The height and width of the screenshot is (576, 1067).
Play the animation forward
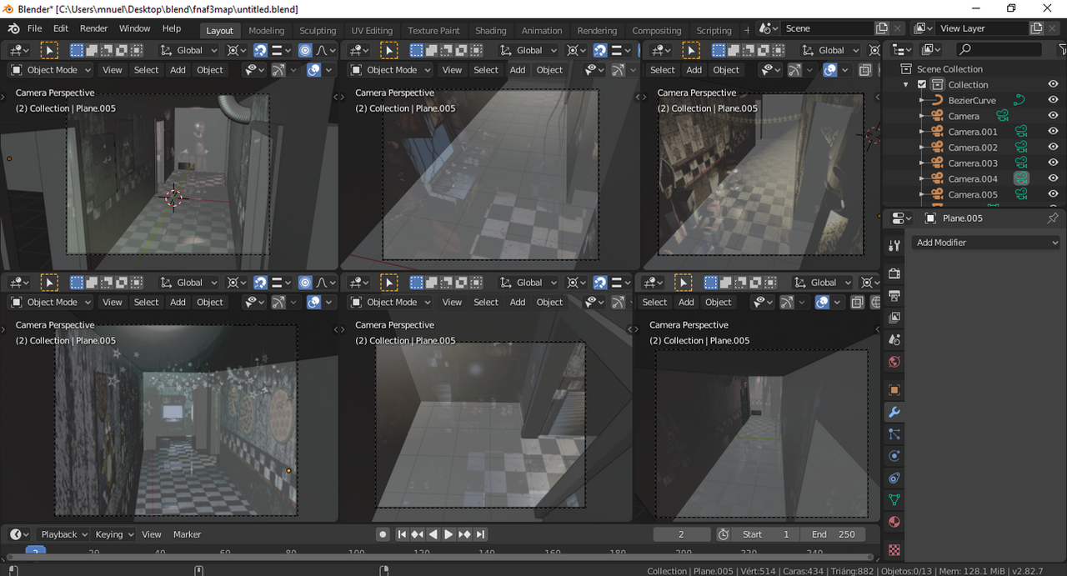tap(448, 534)
